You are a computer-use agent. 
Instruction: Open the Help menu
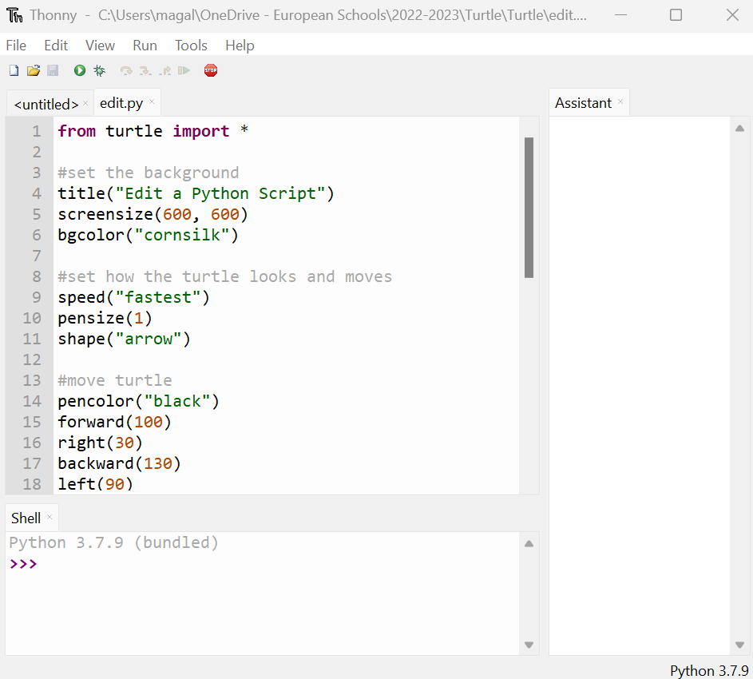(240, 46)
